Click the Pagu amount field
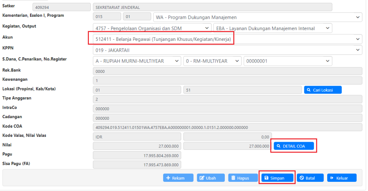The height and width of the screenshot is (191, 368). pos(137,155)
